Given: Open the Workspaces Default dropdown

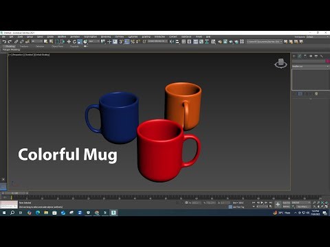Looking at the screenshot, I should pos(317,37).
